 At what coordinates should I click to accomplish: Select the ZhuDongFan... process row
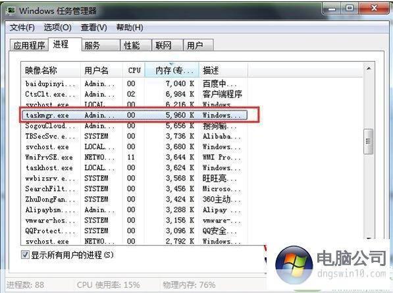(x=134, y=200)
